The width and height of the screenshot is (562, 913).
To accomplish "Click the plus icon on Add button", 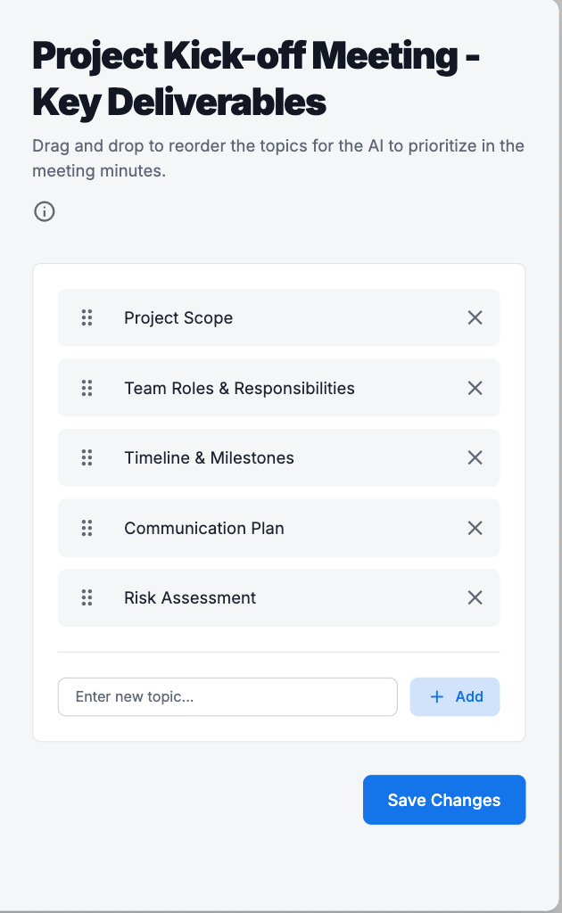I will coord(437,697).
